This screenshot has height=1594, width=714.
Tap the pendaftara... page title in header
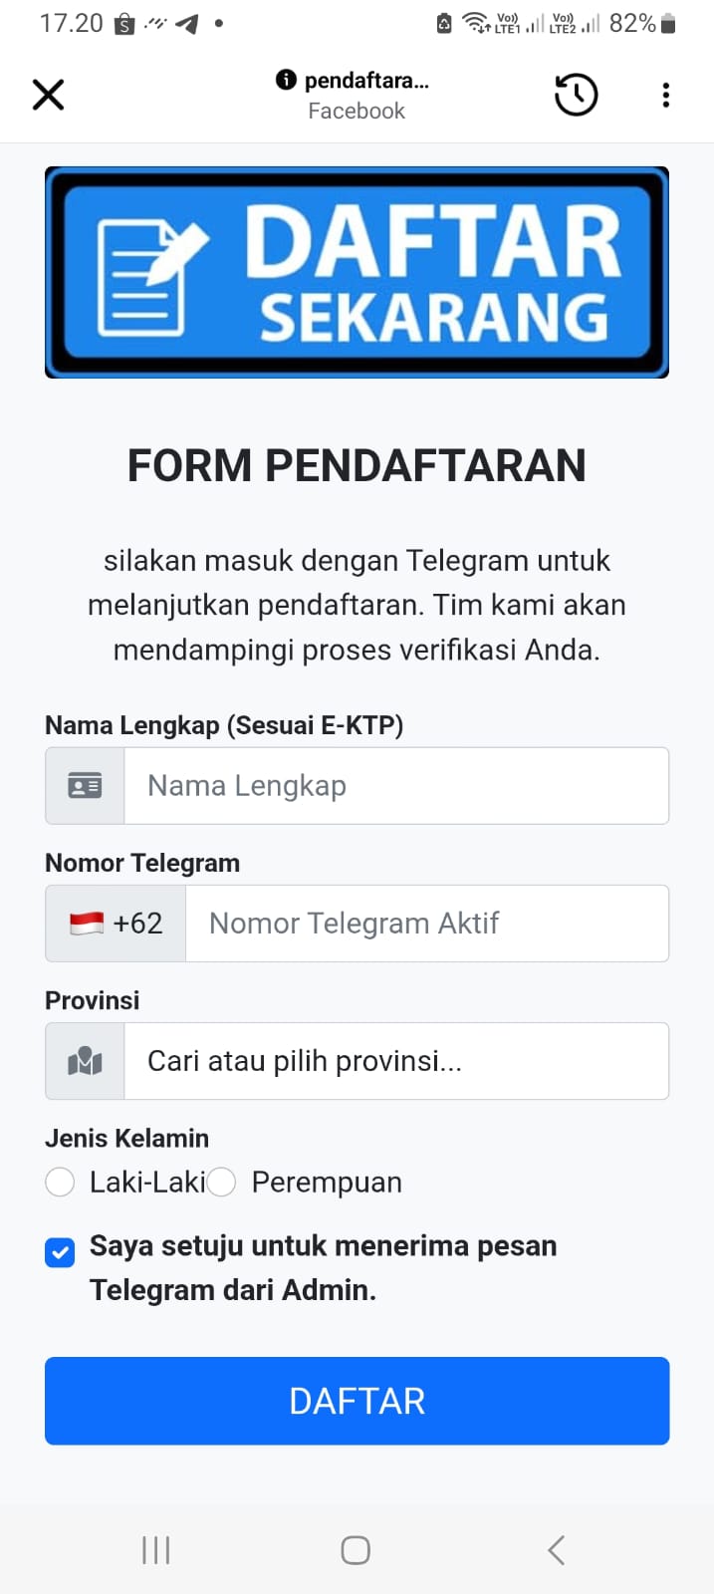point(365,80)
